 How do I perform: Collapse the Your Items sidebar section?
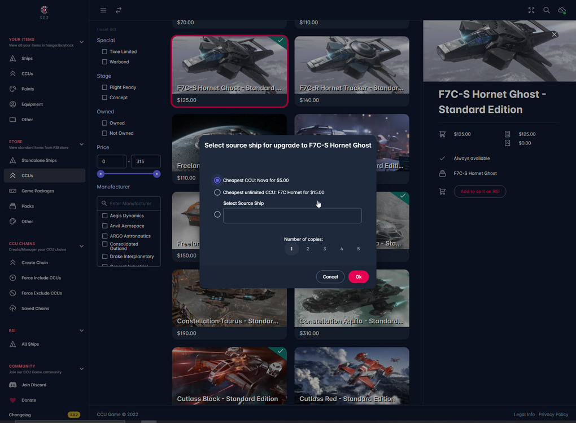(81, 42)
